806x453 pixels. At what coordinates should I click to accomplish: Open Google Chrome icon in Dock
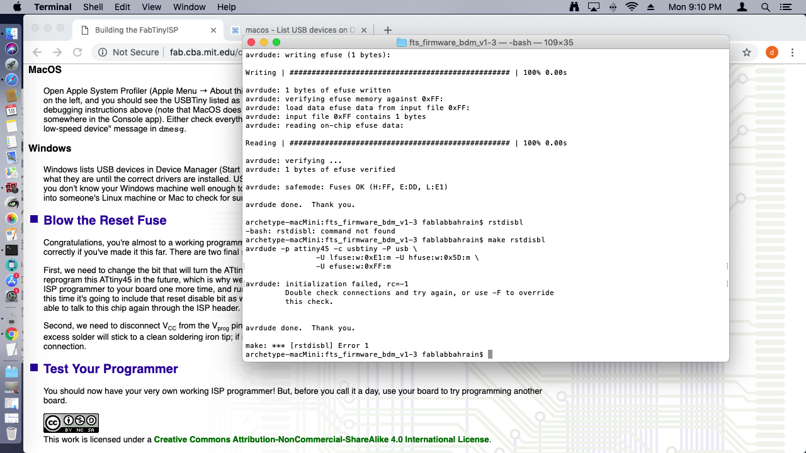(x=11, y=335)
